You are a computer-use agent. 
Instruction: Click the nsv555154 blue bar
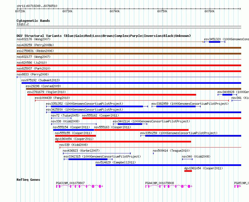(74, 130)
